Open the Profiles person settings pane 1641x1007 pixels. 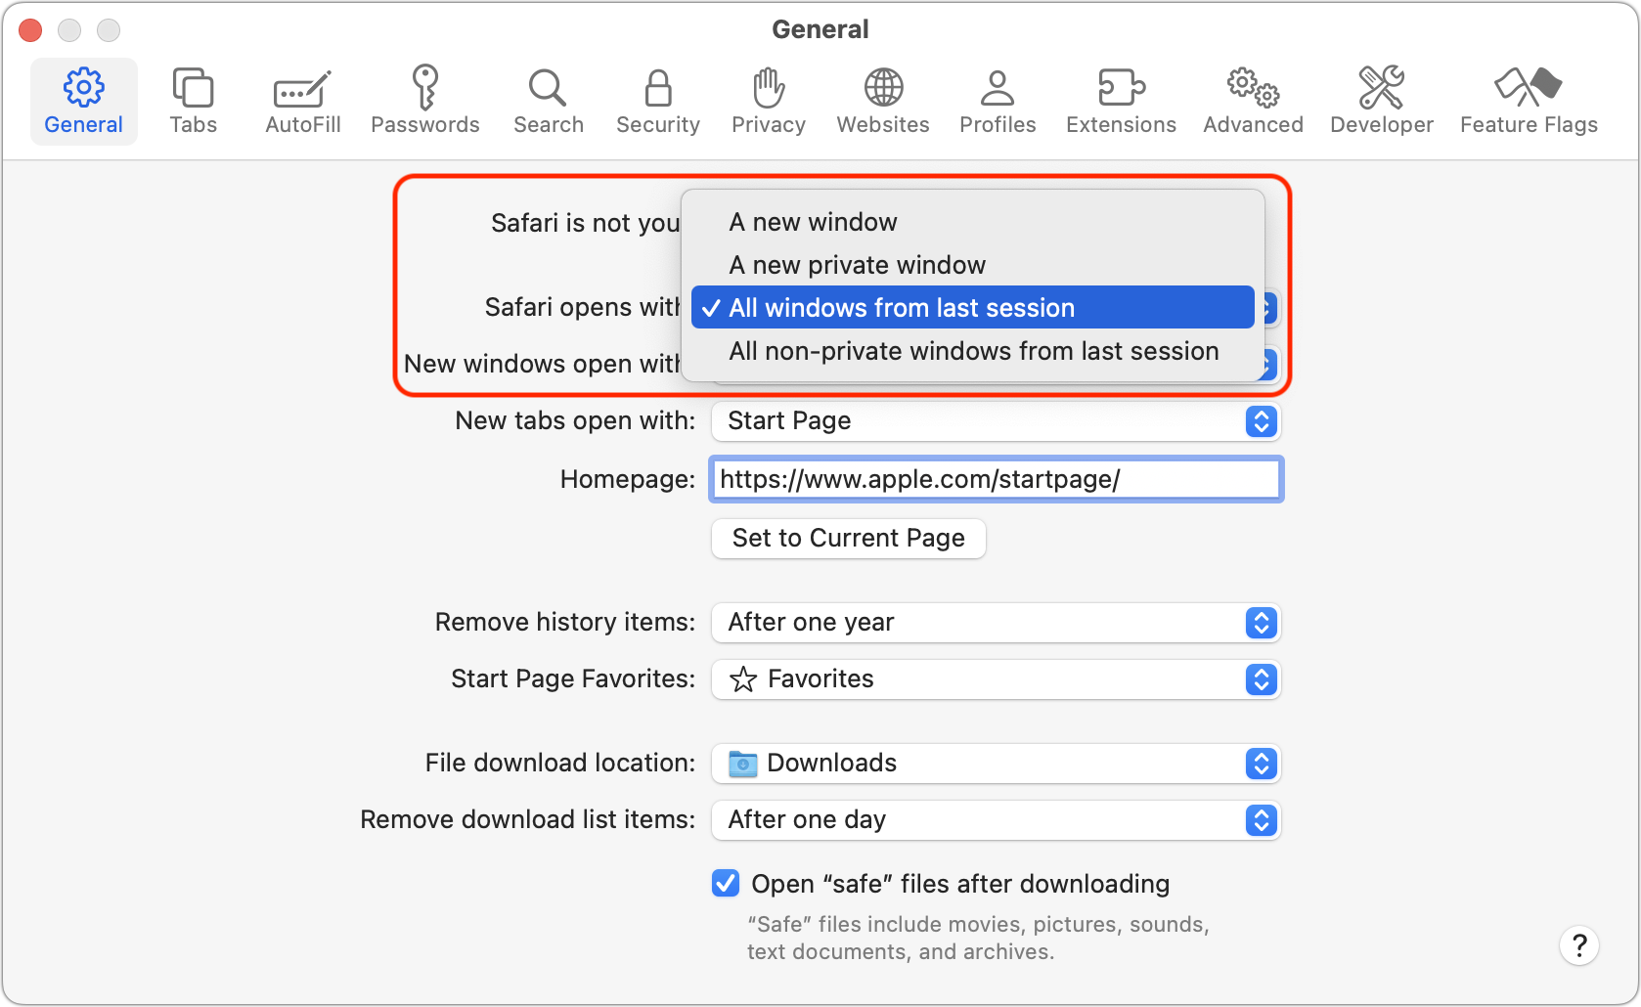pos(998,102)
